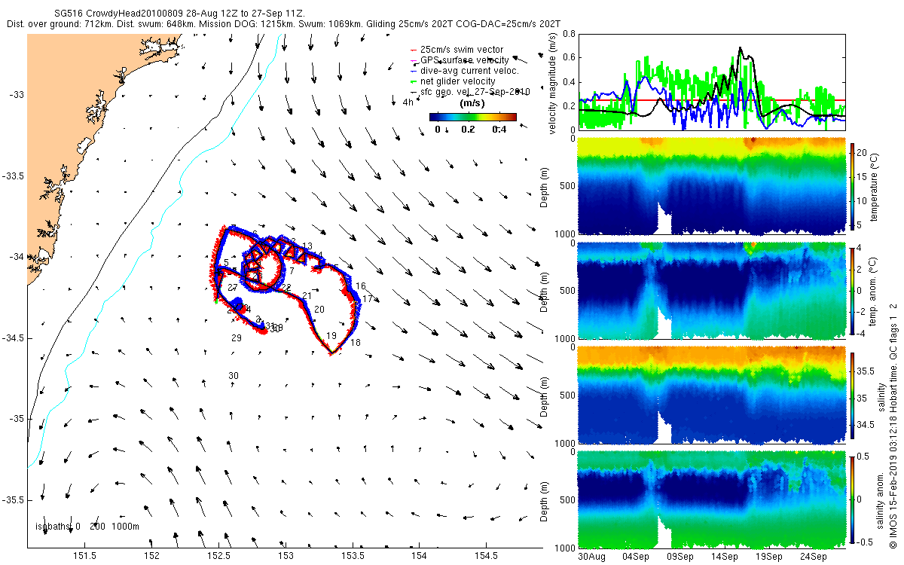
Task: Click the temperature (°C) colorbar
Action: (x=853, y=187)
